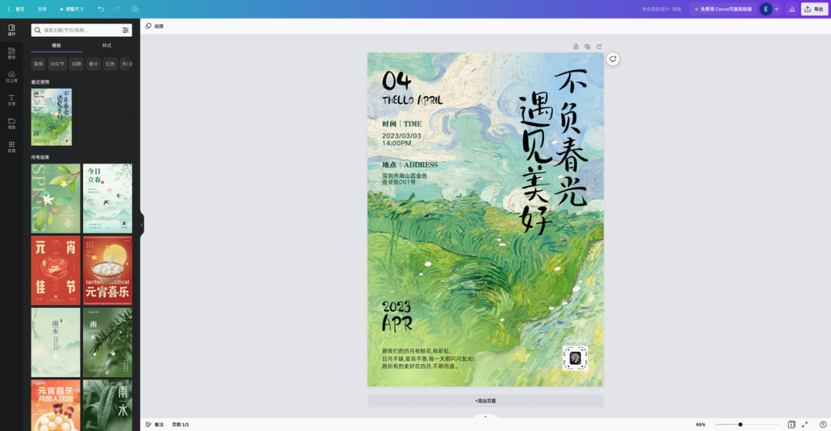Select the red 元宵佳节 template

[x=55, y=270]
